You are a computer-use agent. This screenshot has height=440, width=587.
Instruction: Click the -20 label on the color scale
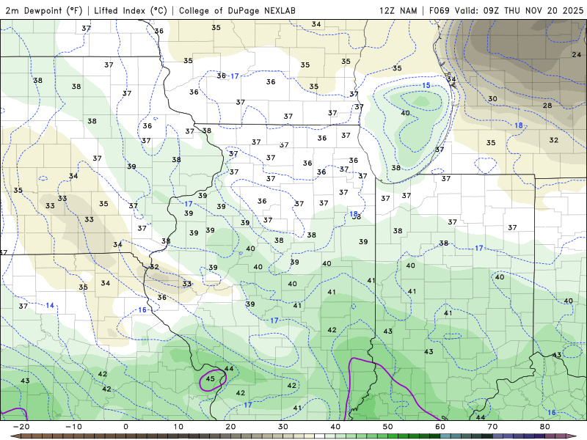21,427
